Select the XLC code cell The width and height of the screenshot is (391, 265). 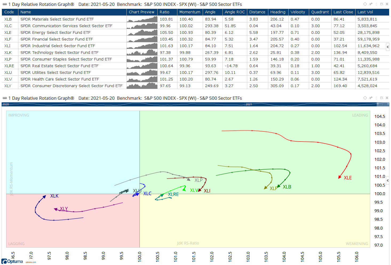(10, 26)
